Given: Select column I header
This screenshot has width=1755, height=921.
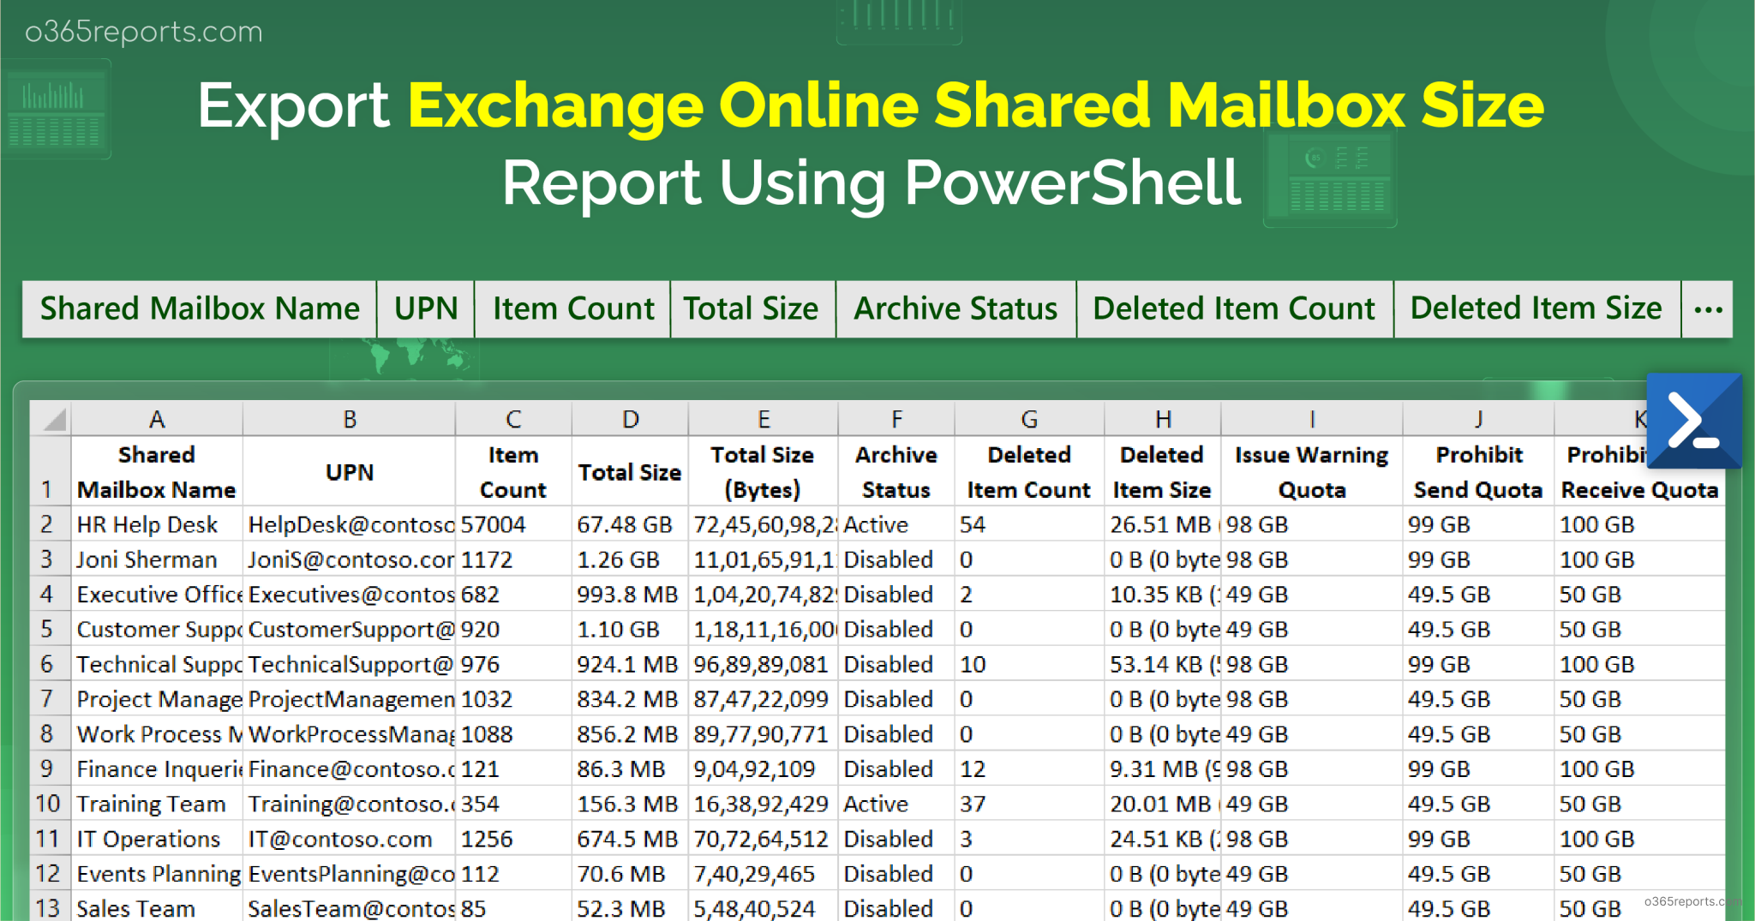Looking at the screenshot, I should [1312, 419].
